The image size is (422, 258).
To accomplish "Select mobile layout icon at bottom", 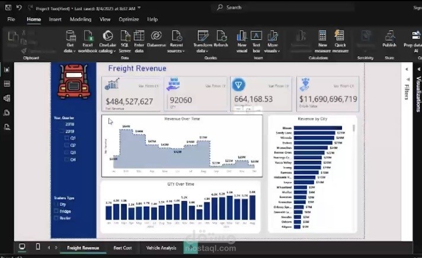I will point(38,247).
